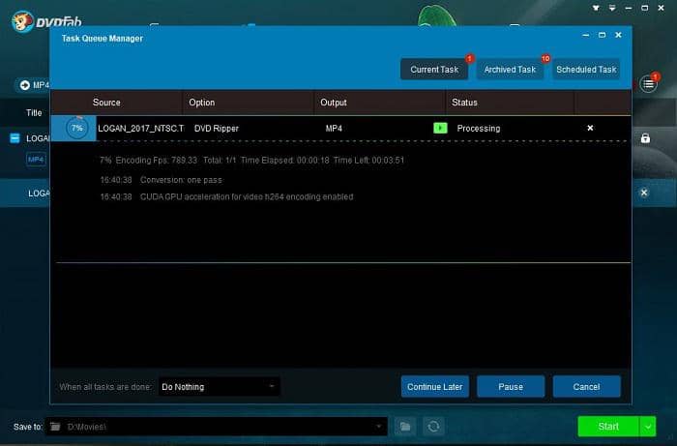The height and width of the screenshot is (446, 677).
Task: Click the Source column header
Action: [106, 103]
